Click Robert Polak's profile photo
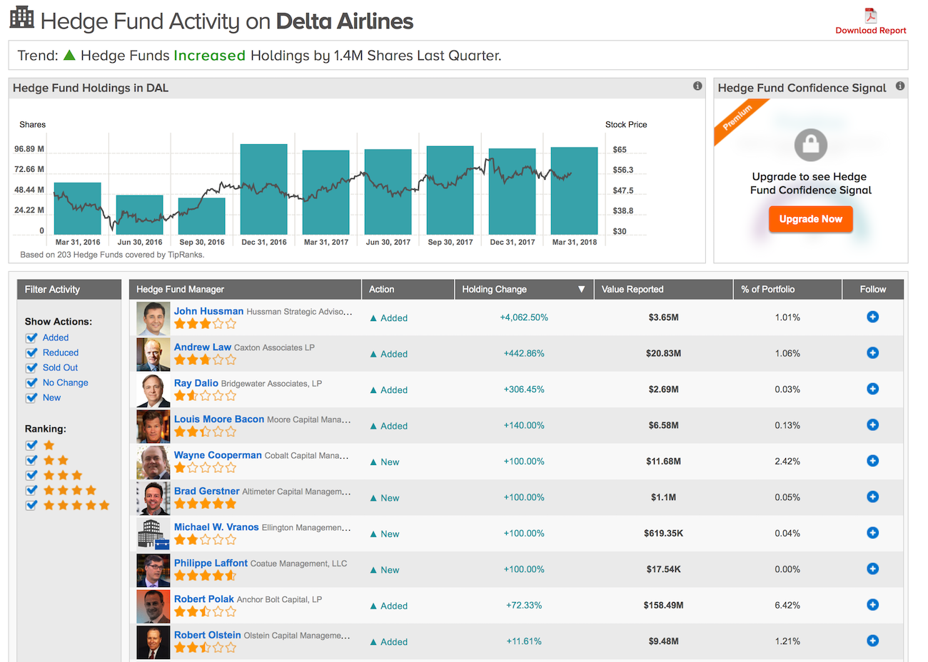This screenshot has width=928, height=662. (x=153, y=606)
